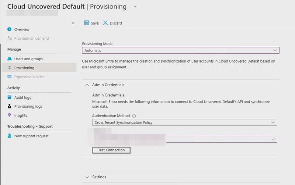Click the Discard X icon
Screen dimensions: 295x185
(105, 23)
